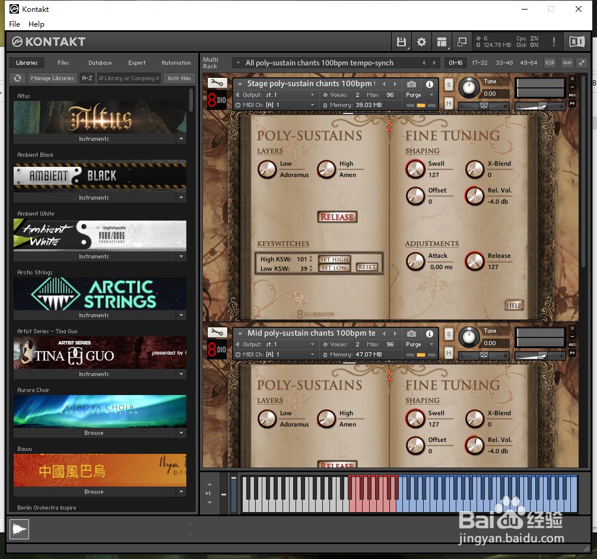Show info for Mid instrument

pyautogui.click(x=430, y=334)
